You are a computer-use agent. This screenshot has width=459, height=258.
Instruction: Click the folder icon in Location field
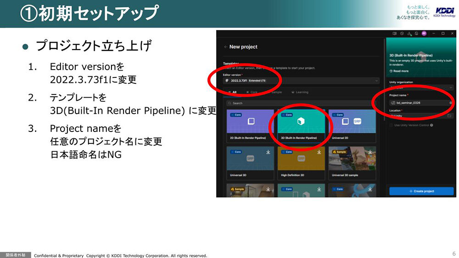[x=449, y=116]
